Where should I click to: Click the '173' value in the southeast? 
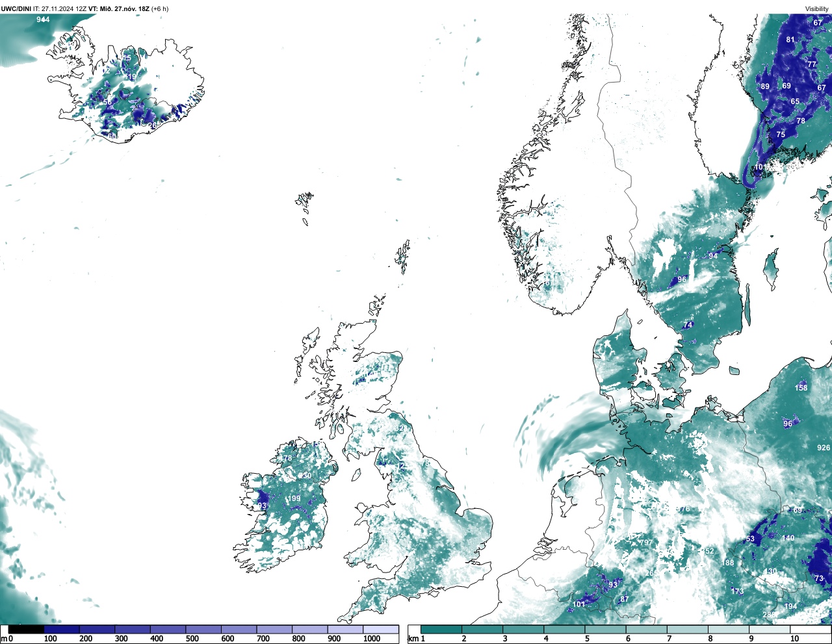tap(737, 591)
